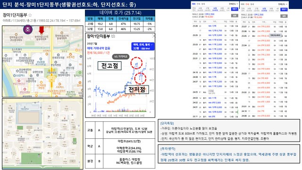
Task: Select the 전체 size filter in the left list
Action: tap(194, 9)
